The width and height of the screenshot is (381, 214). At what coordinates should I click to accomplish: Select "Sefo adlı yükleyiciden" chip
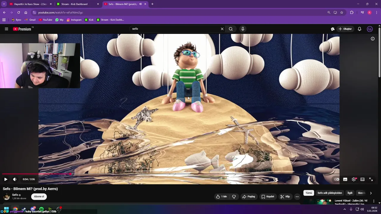click(x=330, y=193)
